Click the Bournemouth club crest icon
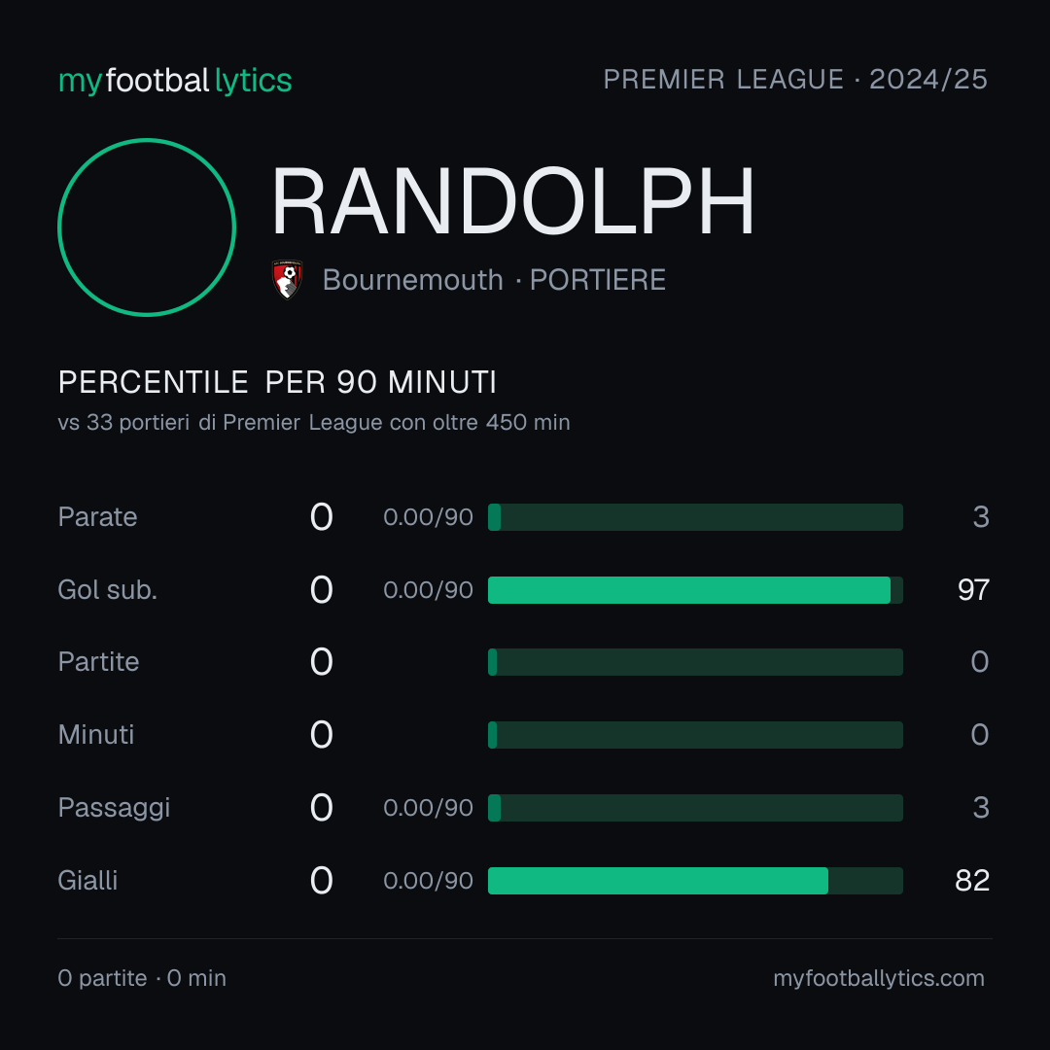Image resolution: width=1050 pixels, height=1050 pixels. [x=288, y=279]
